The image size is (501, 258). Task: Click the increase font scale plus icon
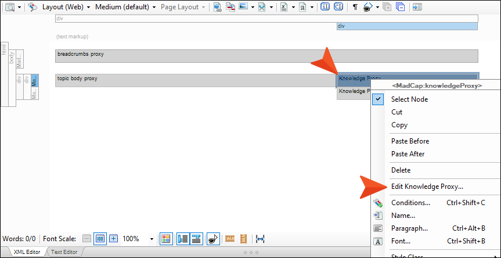click(114, 238)
